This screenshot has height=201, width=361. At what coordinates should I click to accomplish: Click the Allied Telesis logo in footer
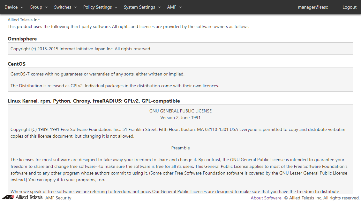[22, 197]
